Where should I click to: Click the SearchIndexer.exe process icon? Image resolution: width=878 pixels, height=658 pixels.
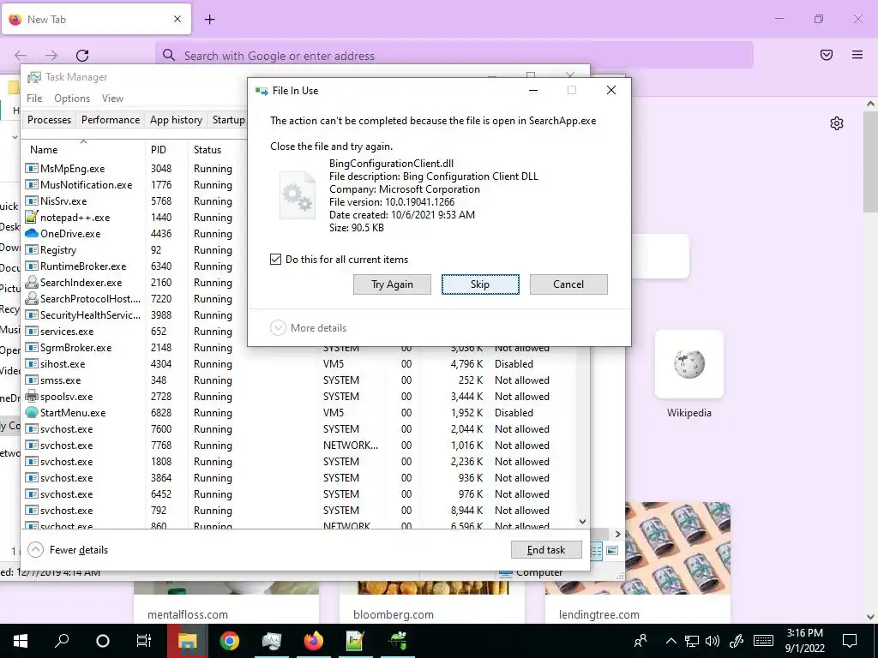pos(32,283)
